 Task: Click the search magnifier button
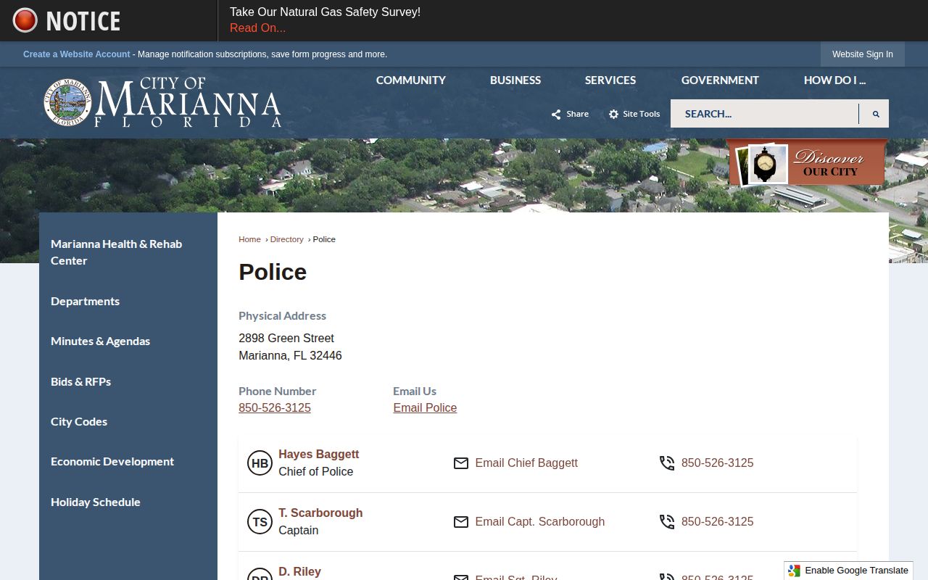pos(875,114)
